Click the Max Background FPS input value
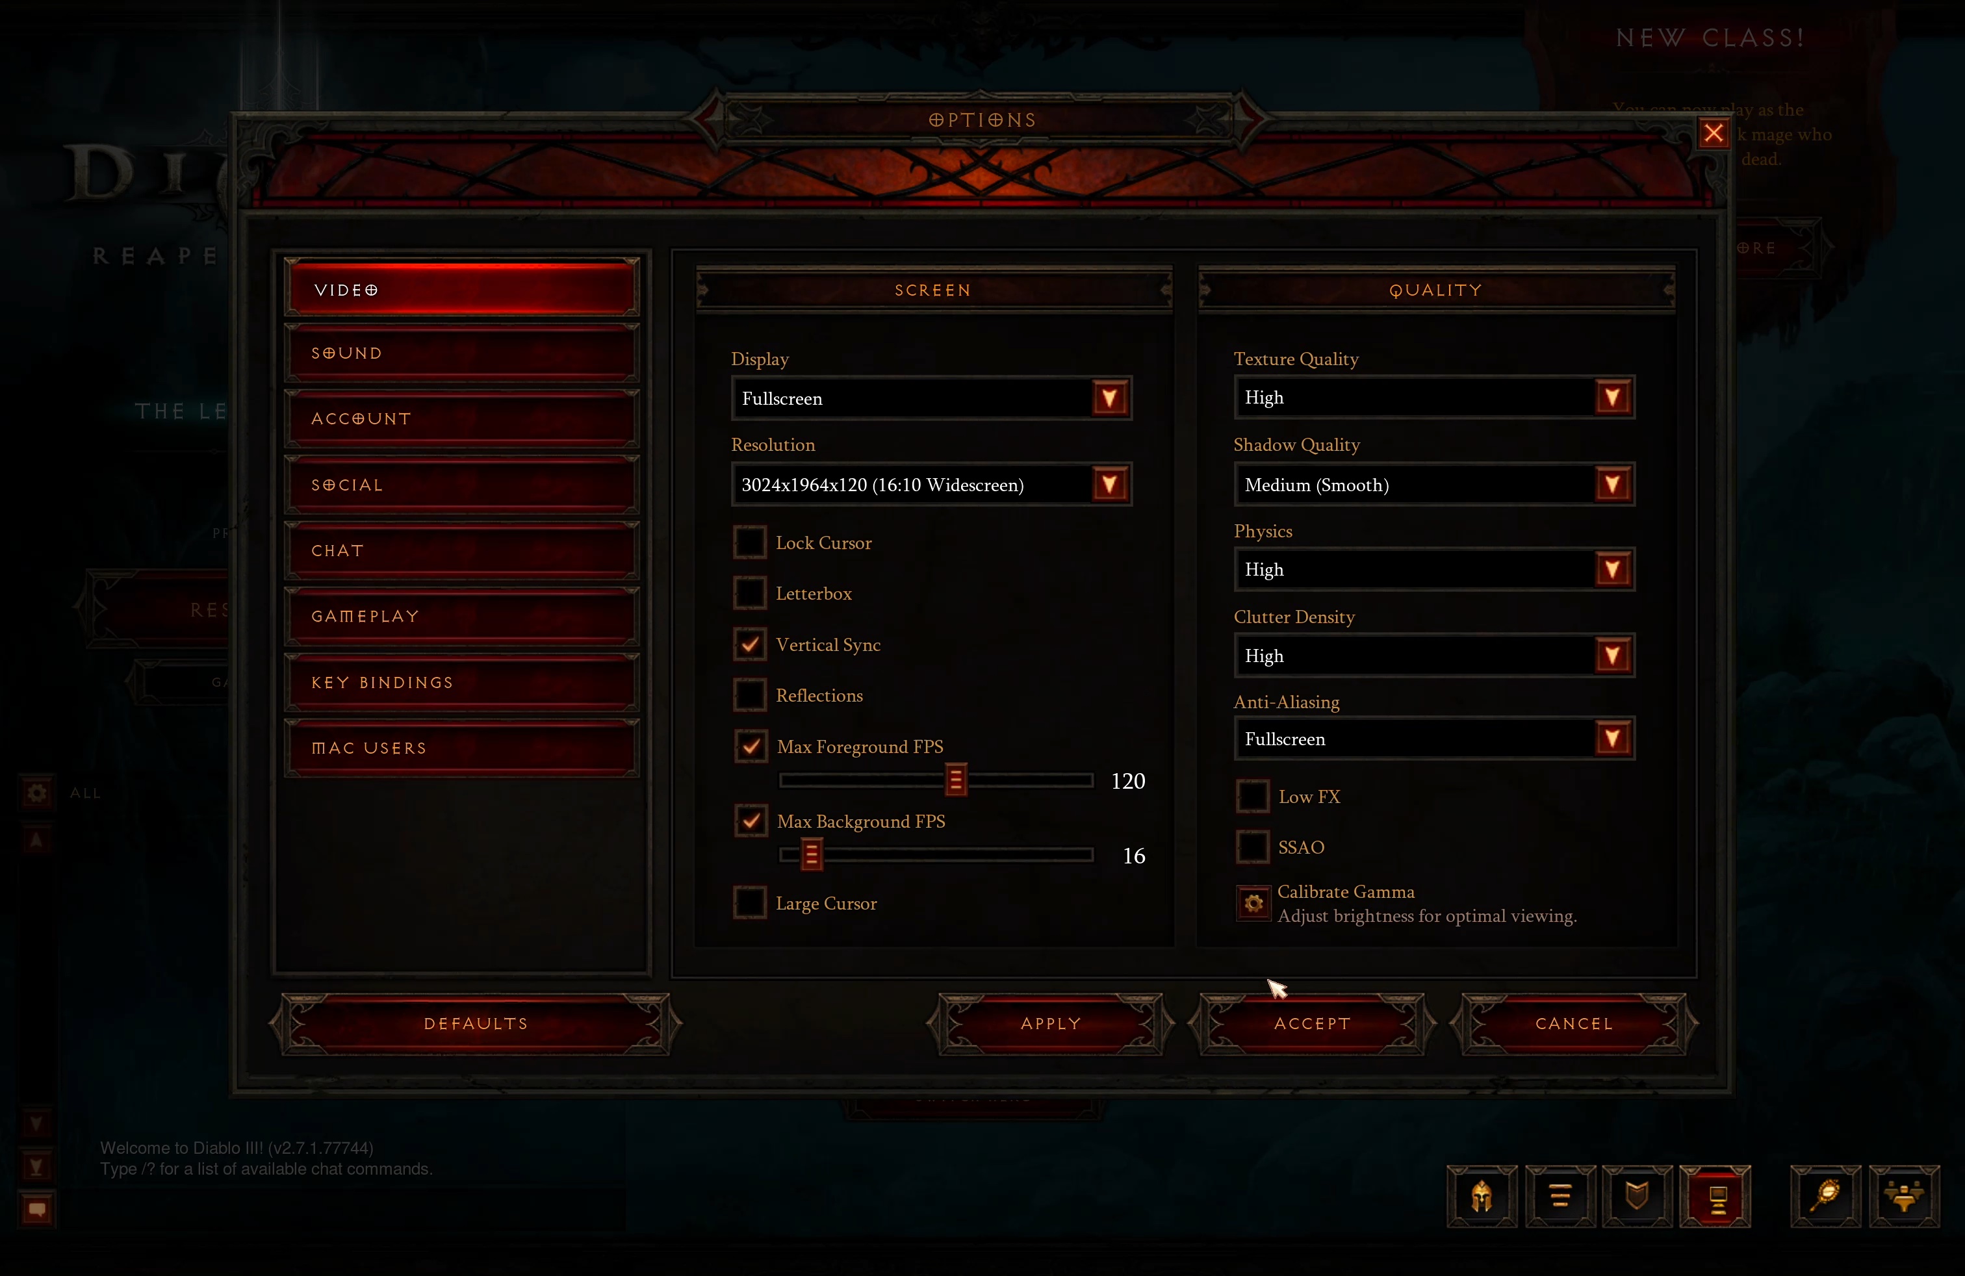The height and width of the screenshot is (1276, 1965). (x=1131, y=855)
